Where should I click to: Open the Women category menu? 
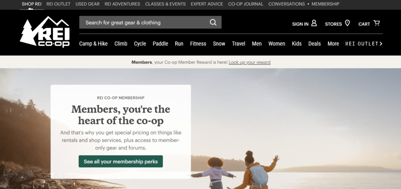(x=277, y=44)
